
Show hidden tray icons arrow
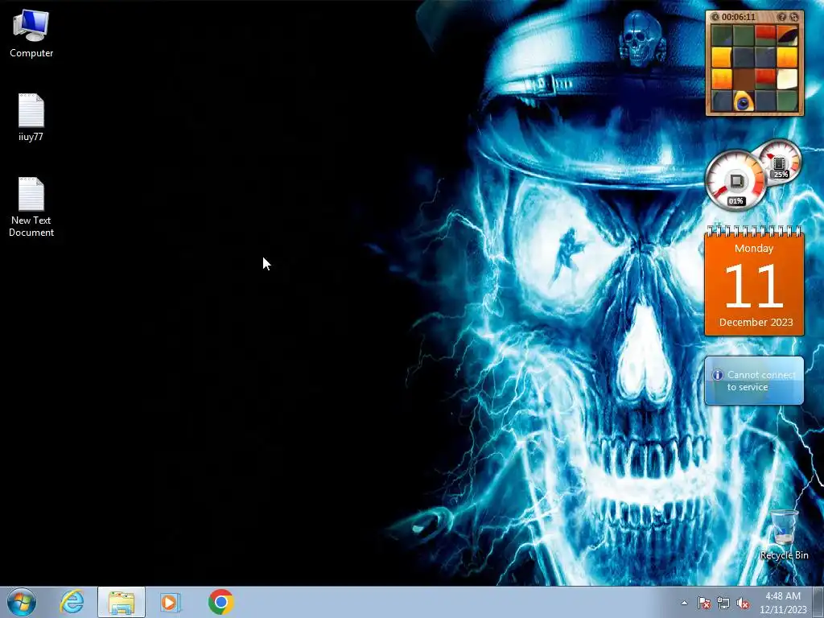(x=684, y=603)
